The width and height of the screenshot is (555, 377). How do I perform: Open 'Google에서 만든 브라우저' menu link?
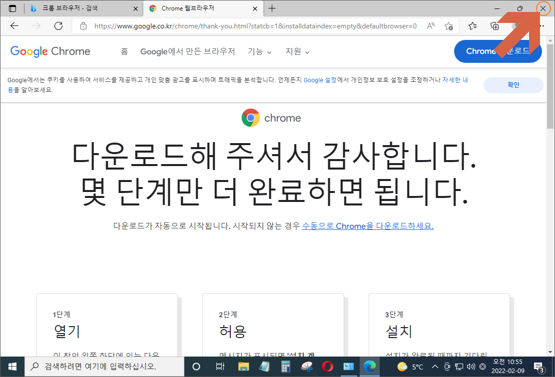pos(188,51)
